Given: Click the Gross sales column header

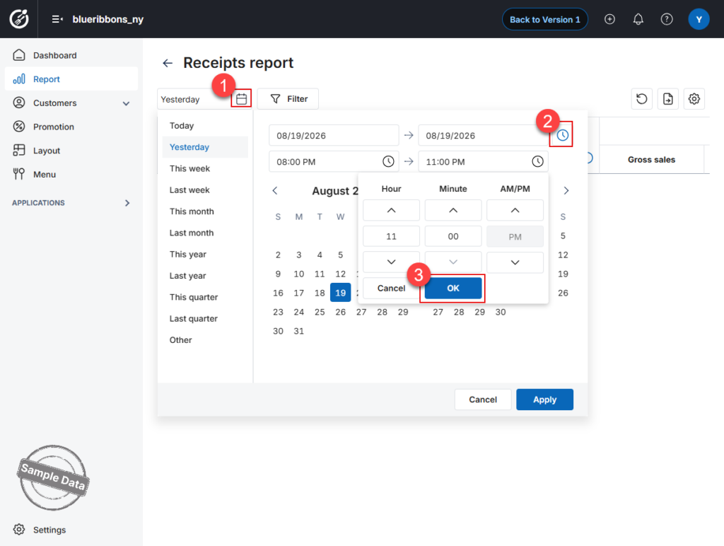Looking at the screenshot, I should tap(651, 159).
